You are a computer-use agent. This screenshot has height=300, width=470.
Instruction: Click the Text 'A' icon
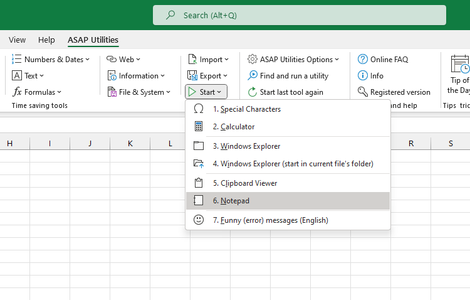(17, 76)
